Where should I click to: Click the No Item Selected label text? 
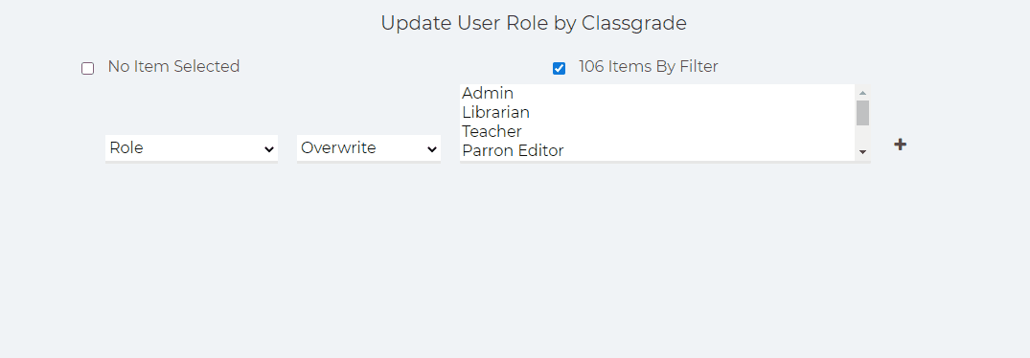click(173, 66)
